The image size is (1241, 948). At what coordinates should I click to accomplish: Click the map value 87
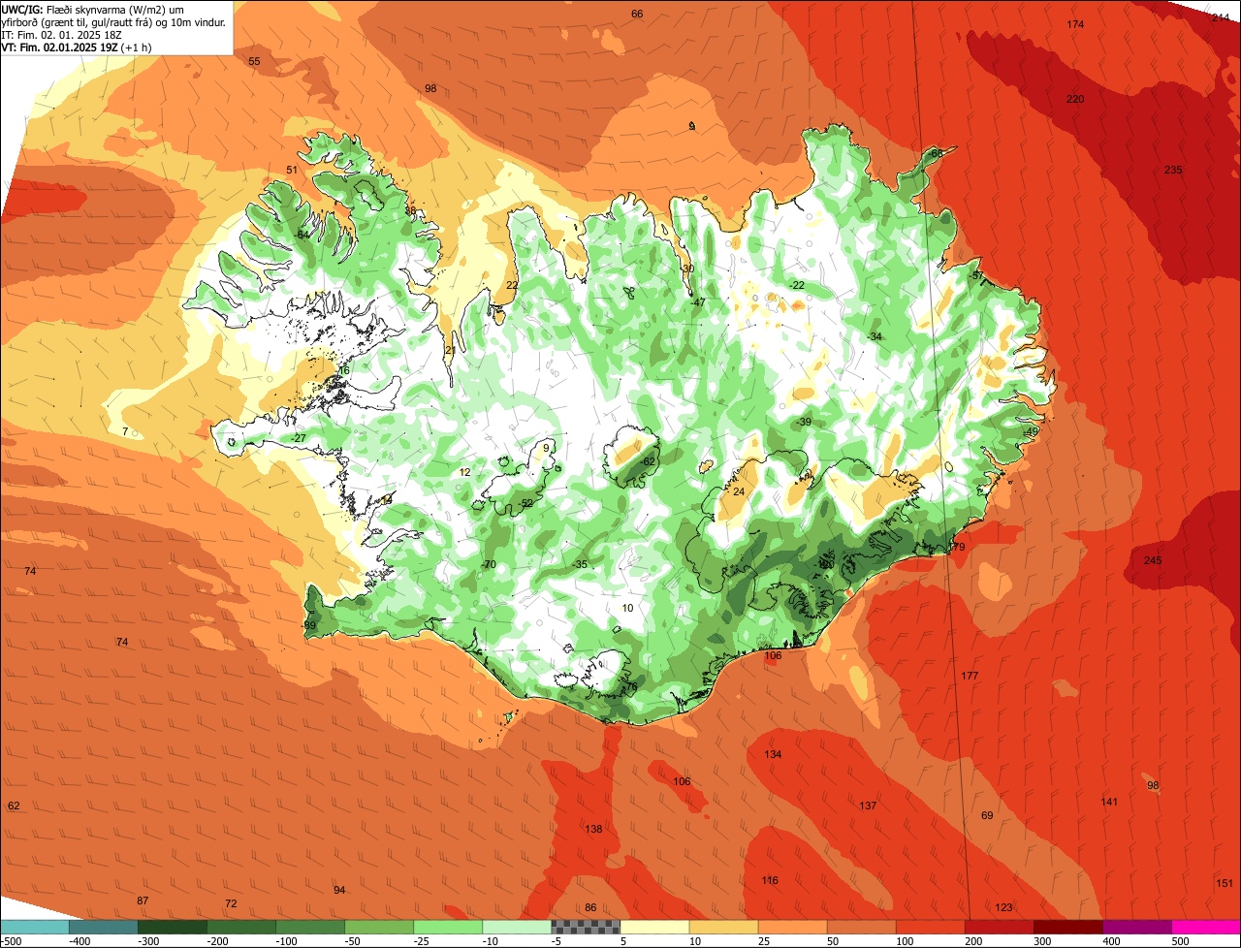[x=143, y=901]
